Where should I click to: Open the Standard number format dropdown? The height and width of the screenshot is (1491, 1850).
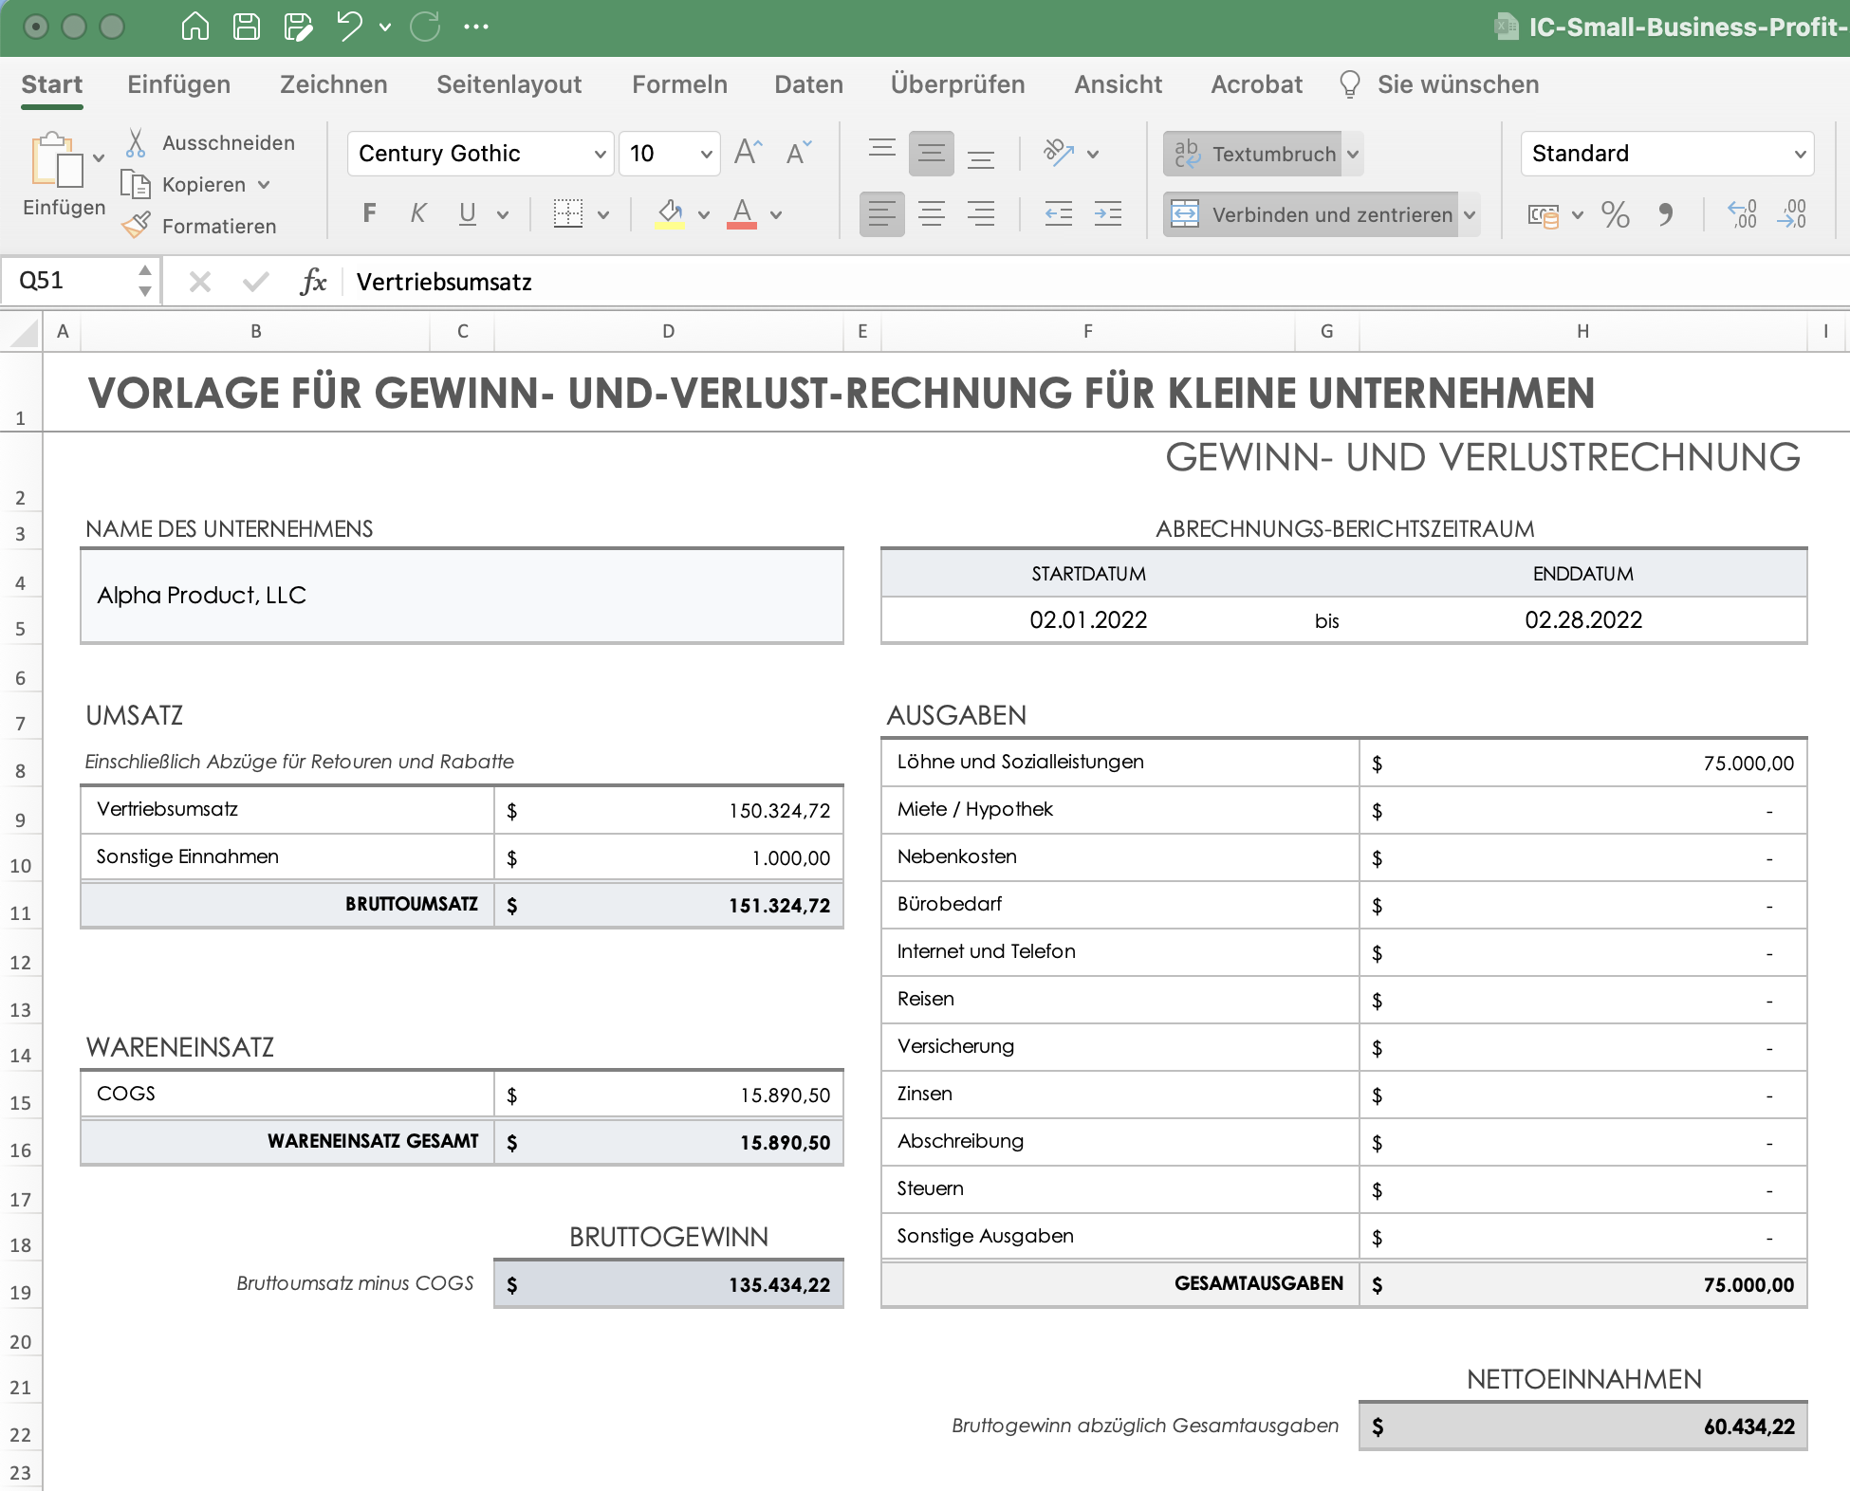tap(1667, 154)
